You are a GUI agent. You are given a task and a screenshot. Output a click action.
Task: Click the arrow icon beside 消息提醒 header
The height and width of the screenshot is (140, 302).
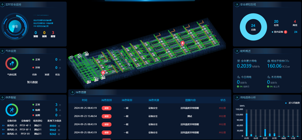coord(72,92)
